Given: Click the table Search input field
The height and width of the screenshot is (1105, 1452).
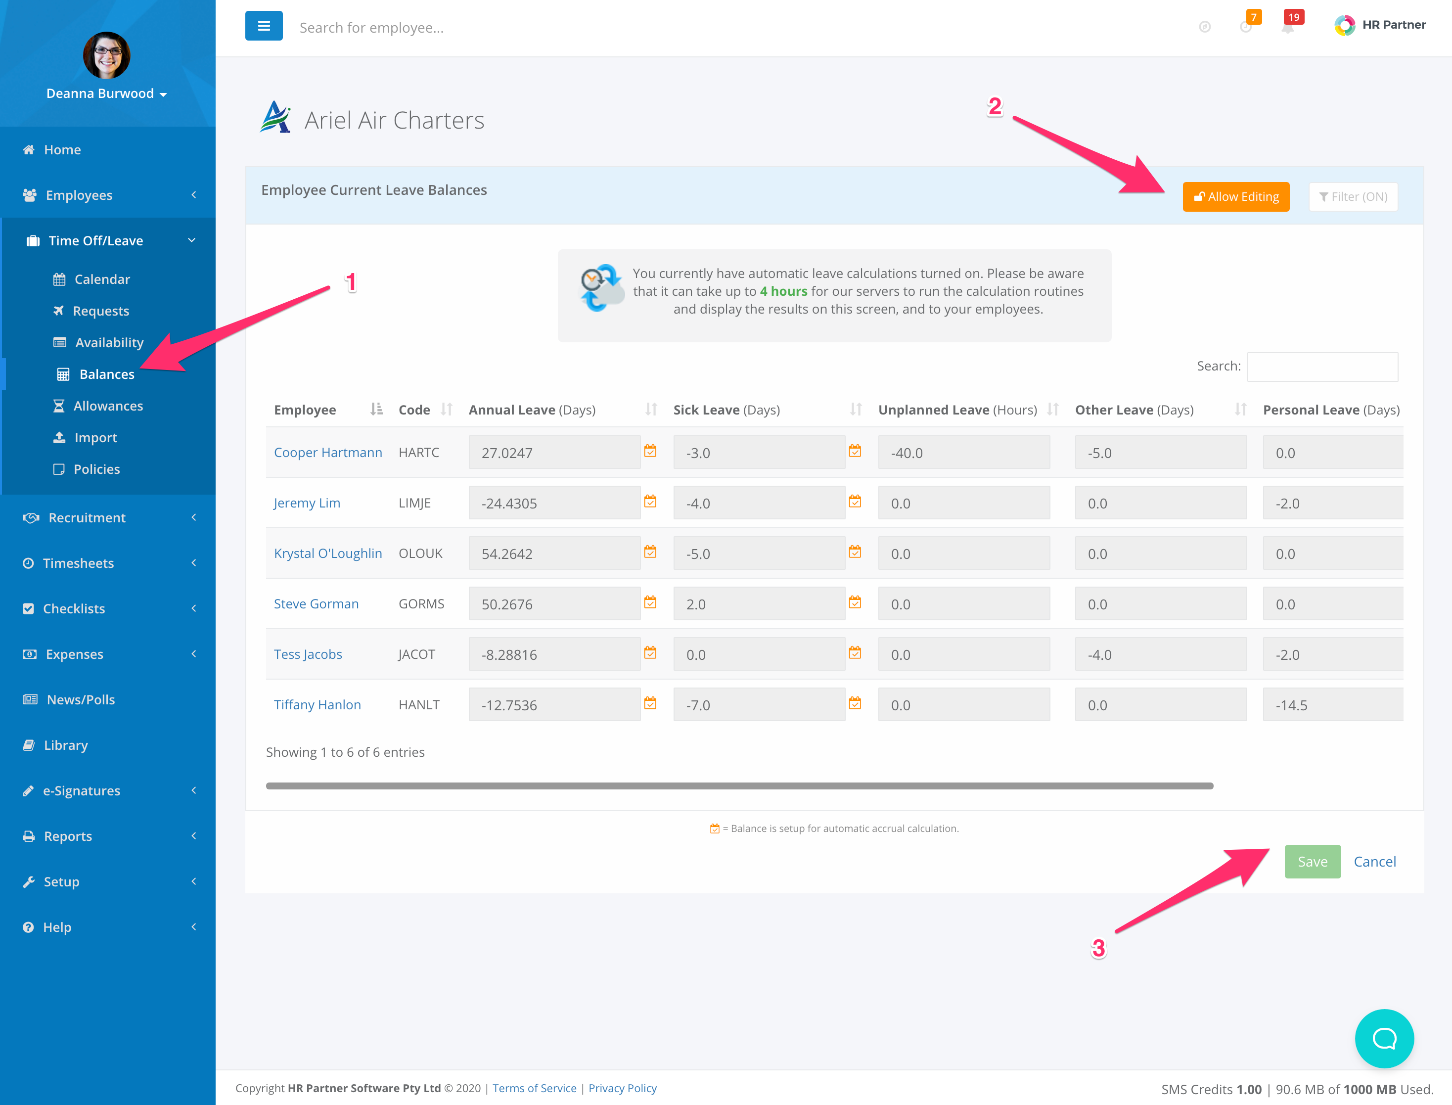Looking at the screenshot, I should [x=1322, y=367].
